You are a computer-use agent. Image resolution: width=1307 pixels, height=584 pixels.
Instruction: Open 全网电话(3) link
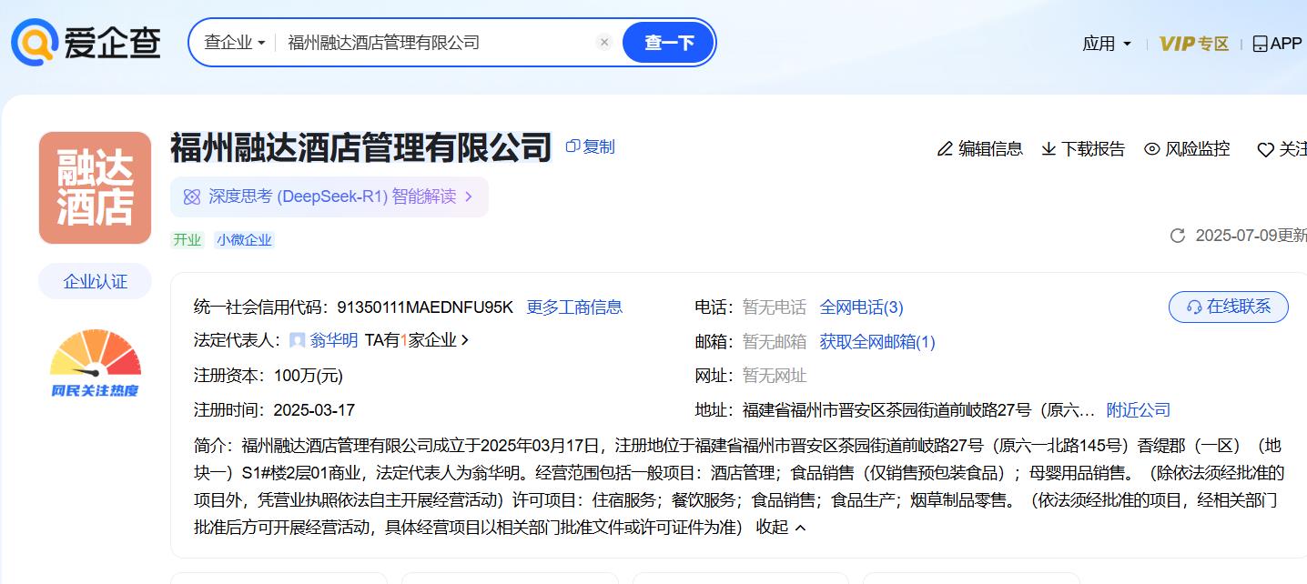point(861,307)
